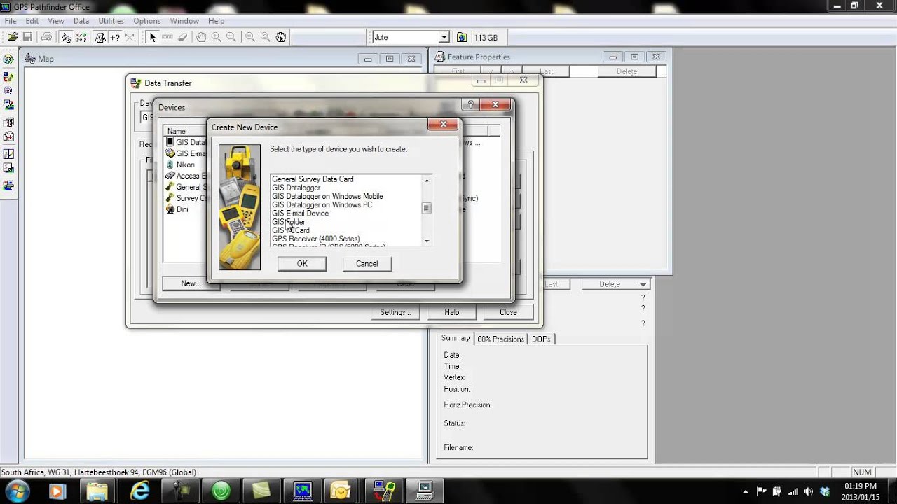Open the Data menu
The height and width of the screenshot is (504, 897).
81,21
